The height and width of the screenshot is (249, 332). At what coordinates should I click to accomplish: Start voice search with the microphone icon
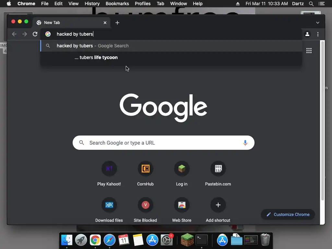click(x=245, y=143)
